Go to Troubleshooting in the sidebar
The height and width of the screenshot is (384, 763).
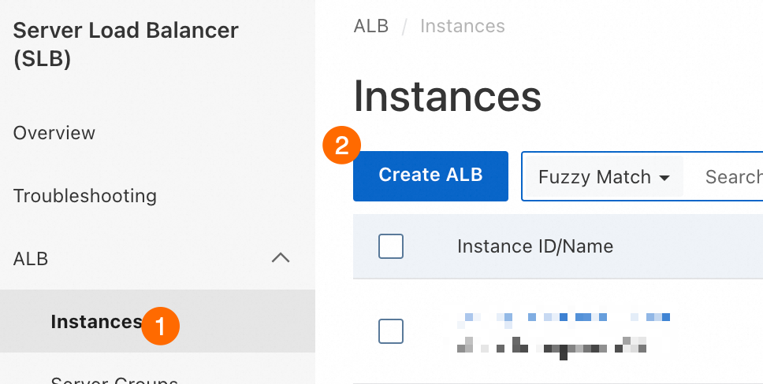85,195
